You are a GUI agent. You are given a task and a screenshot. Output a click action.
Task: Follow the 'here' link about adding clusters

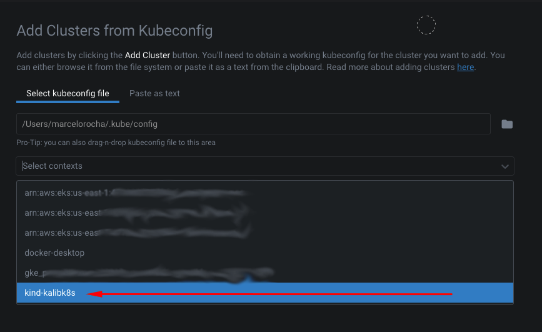tap(465, 67)
